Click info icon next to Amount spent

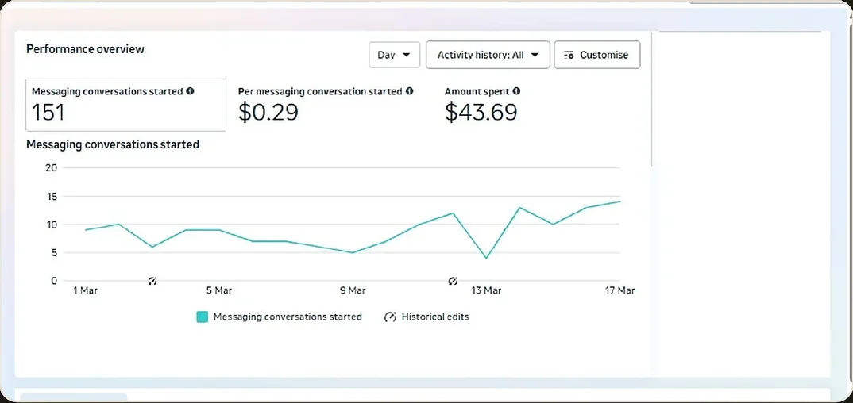pos(516,91)
